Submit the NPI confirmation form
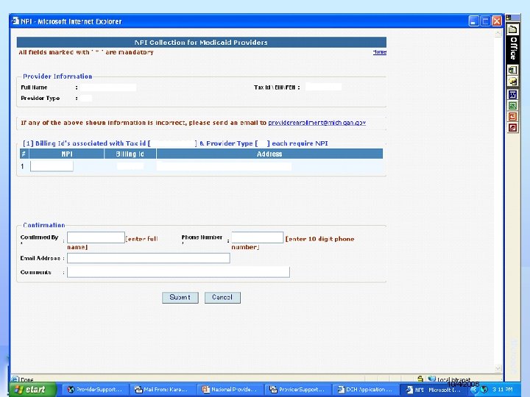Image resolution: width=530 pixels, height=397 pixels. click(180, 298)
